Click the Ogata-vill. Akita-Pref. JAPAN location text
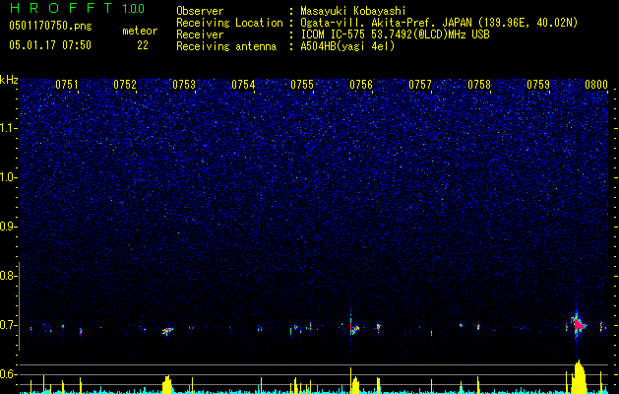Viewport: 619px width, 394px height. (x=439, y=23)
